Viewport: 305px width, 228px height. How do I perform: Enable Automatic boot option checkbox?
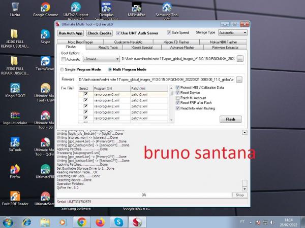(x=64, y=59)
